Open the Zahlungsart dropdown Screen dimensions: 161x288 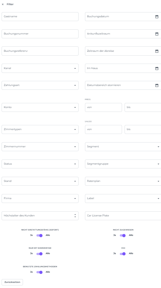coord(40,85)
